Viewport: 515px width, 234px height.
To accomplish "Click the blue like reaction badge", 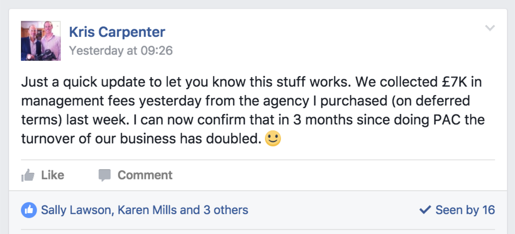I will pyautogui.click(x=29, y=210).
